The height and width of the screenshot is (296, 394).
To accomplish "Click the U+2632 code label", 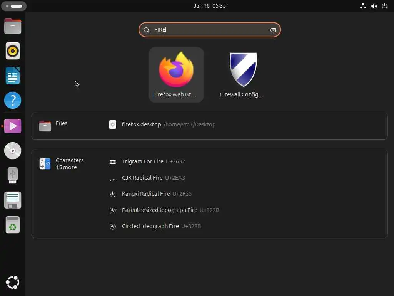I will 175,161.
